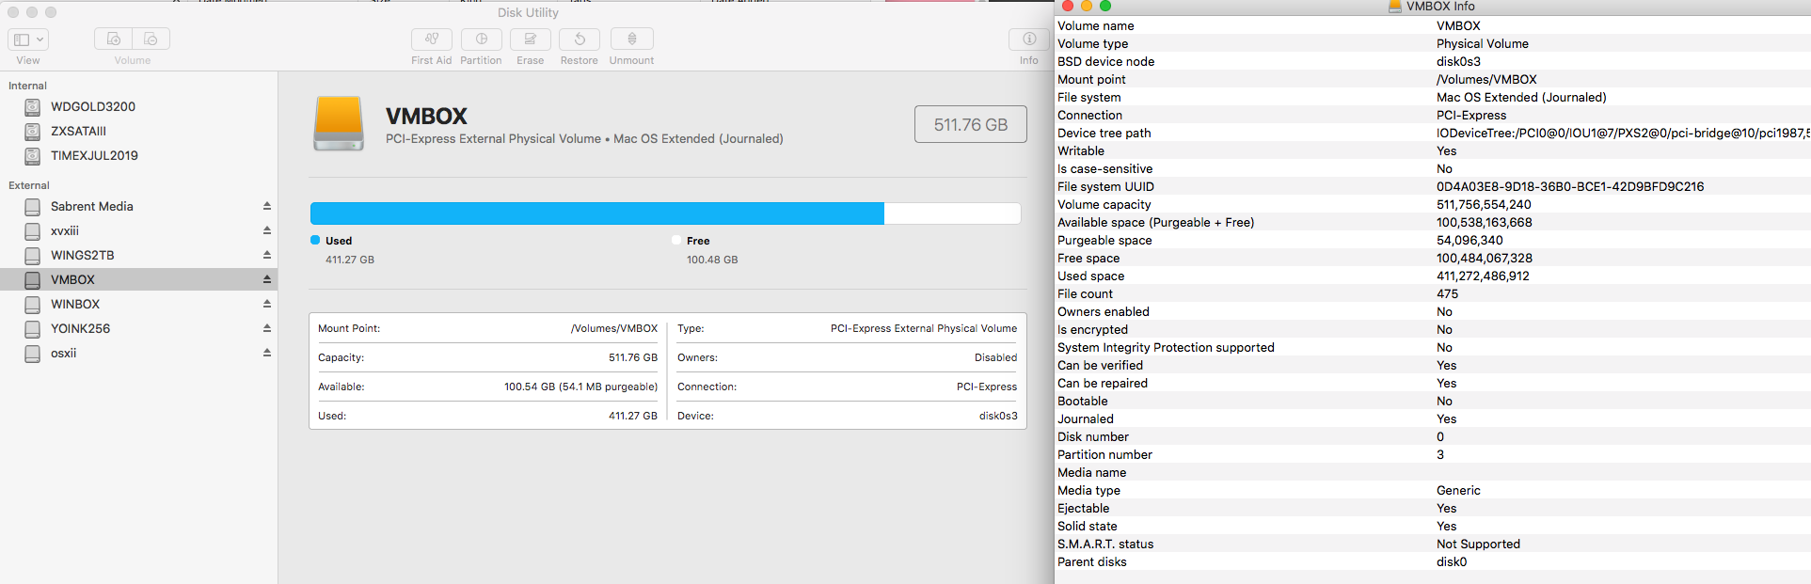Click Media type value Generic
Viewport: 1811px width, 584px height.
coord(1458,490)
